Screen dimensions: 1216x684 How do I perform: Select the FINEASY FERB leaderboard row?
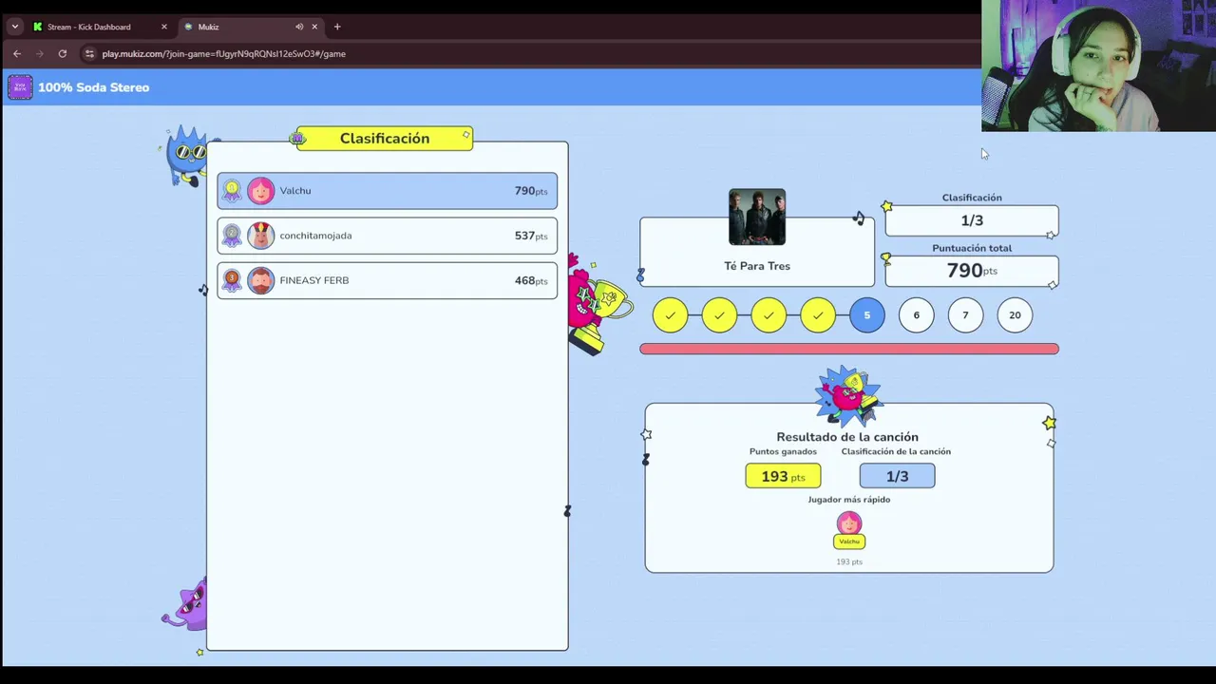(388, 280)
